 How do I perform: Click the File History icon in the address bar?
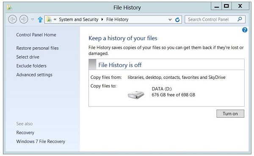49,19
